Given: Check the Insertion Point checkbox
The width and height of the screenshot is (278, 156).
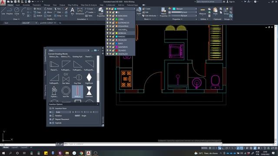Looking at the screenshot, I should (x=50, y=108).
